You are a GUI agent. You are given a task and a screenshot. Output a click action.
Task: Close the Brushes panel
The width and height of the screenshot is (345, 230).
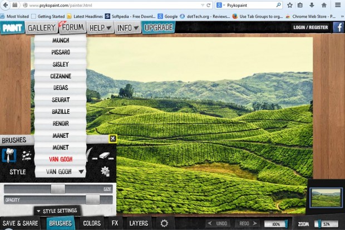(x=112, y=139)
